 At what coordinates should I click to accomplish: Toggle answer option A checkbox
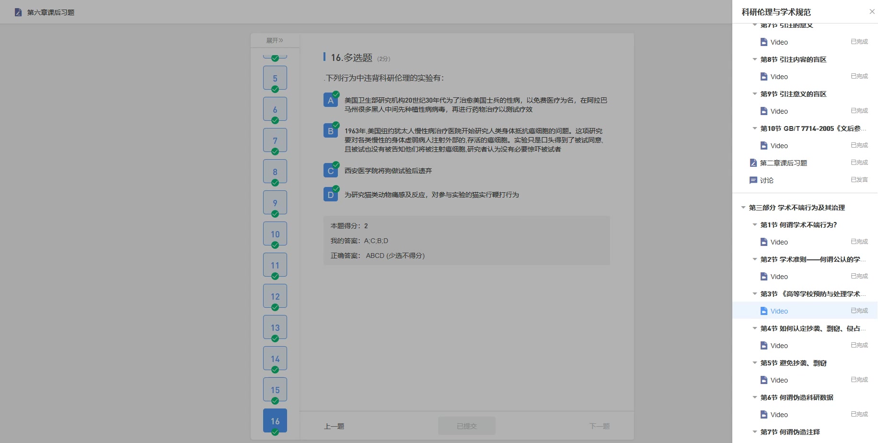(x=331, y=100)
